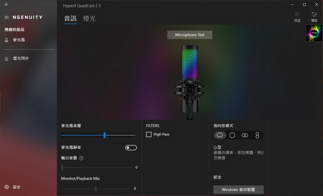Viewport: 323px width, 196px height.
Task: Minimize the NGENUITY window
Action: (x=292, y=4)
